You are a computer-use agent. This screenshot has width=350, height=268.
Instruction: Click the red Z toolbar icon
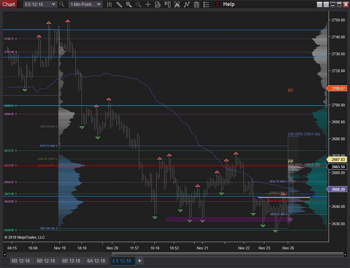point(217,4)
